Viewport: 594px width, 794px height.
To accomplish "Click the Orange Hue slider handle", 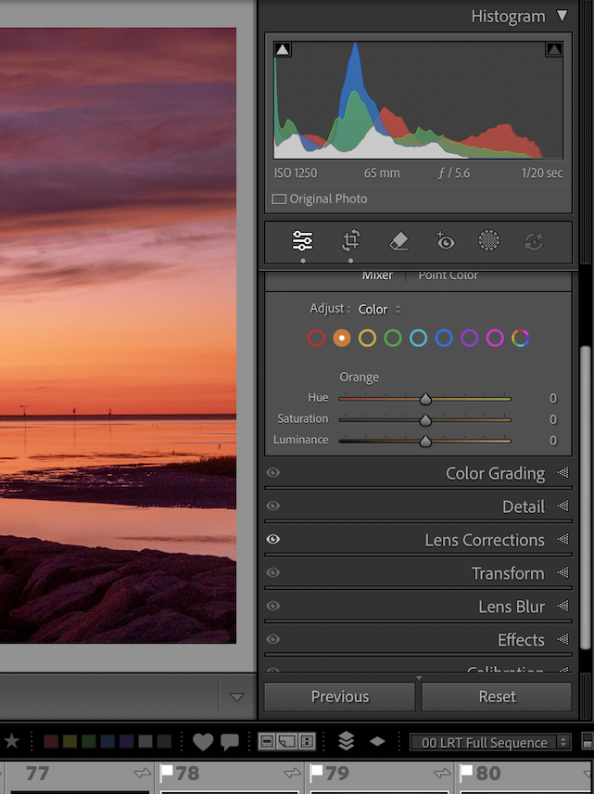I will [425, 399].
